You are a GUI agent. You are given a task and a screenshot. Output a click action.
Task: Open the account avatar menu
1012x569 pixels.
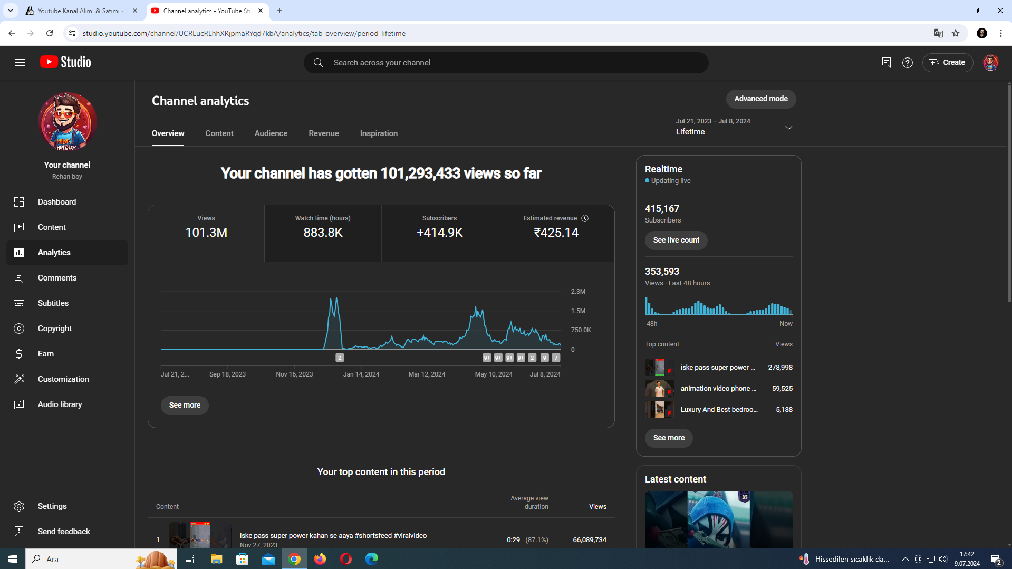(x=990, y=63)
